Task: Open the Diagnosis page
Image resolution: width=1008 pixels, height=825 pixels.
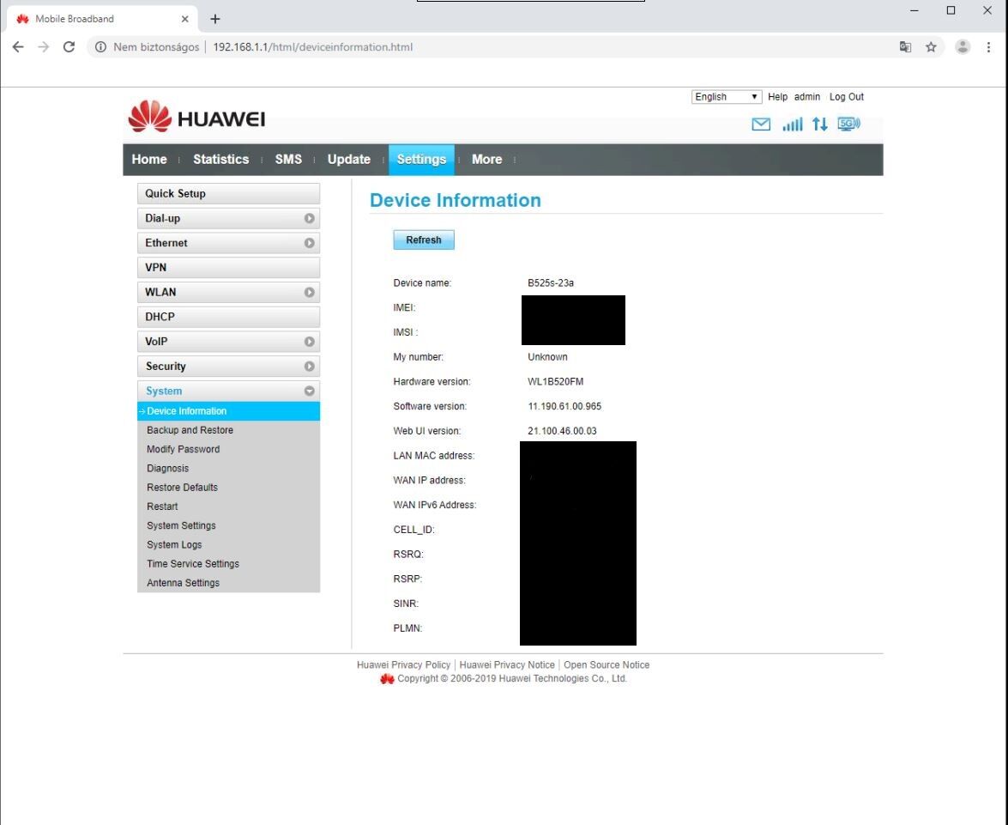Action: pyautogui.click(x=167, y=469)
